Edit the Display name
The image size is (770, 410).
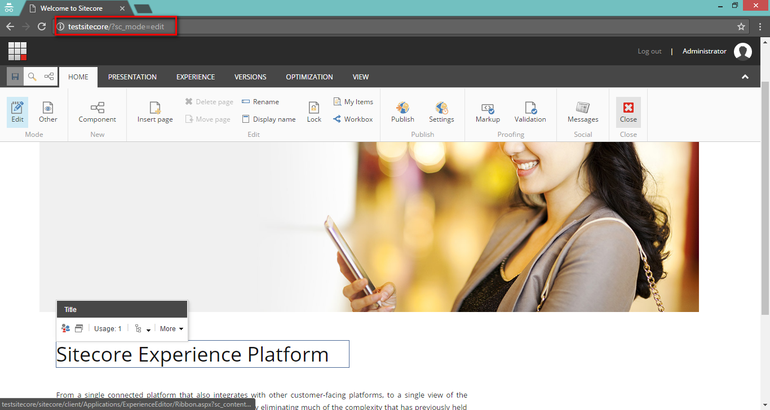(269, 119)
